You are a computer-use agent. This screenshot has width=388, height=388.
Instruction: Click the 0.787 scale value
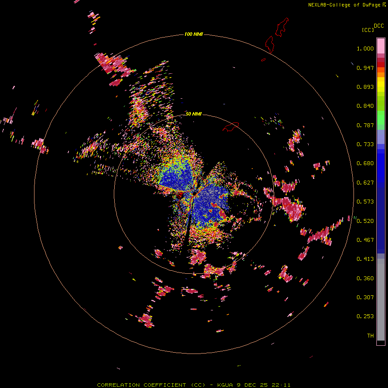(365, 125)
